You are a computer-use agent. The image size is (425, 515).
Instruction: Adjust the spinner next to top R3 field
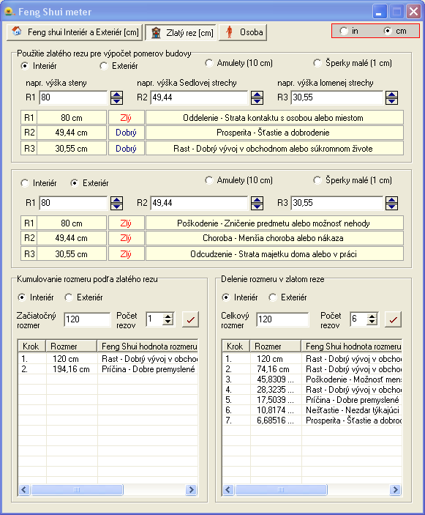pos(391,97)
